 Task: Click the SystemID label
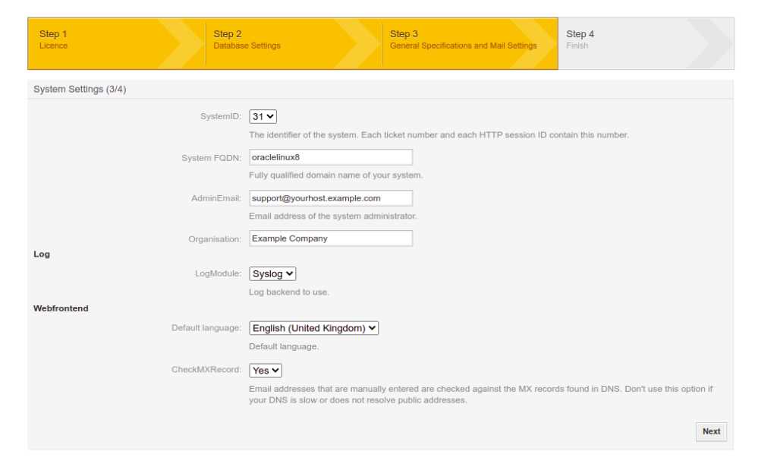point(221,116)
